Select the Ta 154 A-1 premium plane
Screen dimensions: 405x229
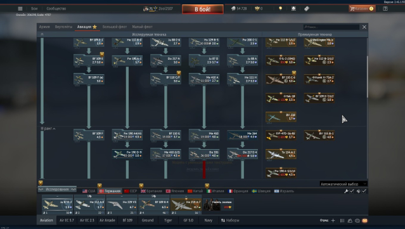(281, 154)
